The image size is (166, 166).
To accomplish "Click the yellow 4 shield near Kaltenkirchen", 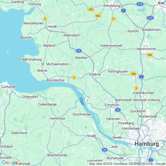I will click(x=136, y=88).
